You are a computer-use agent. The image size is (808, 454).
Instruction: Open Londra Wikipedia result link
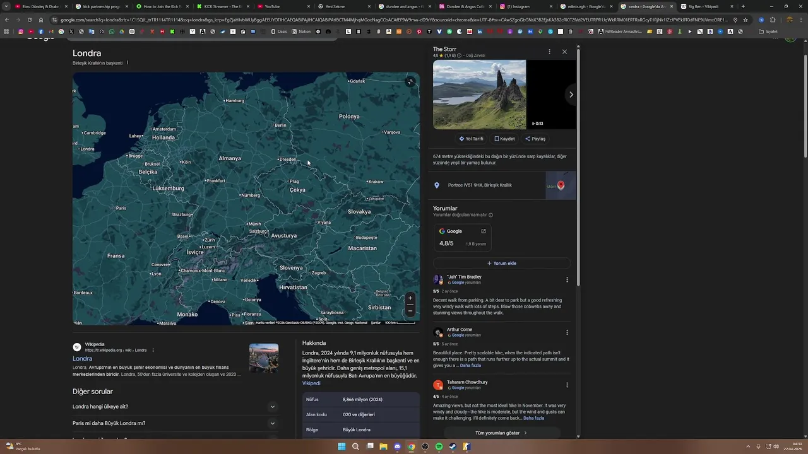pyautogui.click(x=82, y=358)
